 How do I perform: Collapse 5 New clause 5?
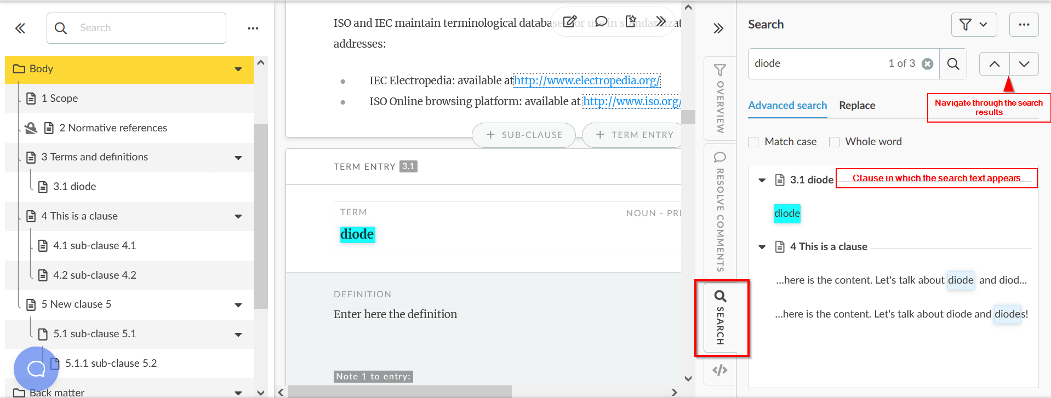[238, 305]
